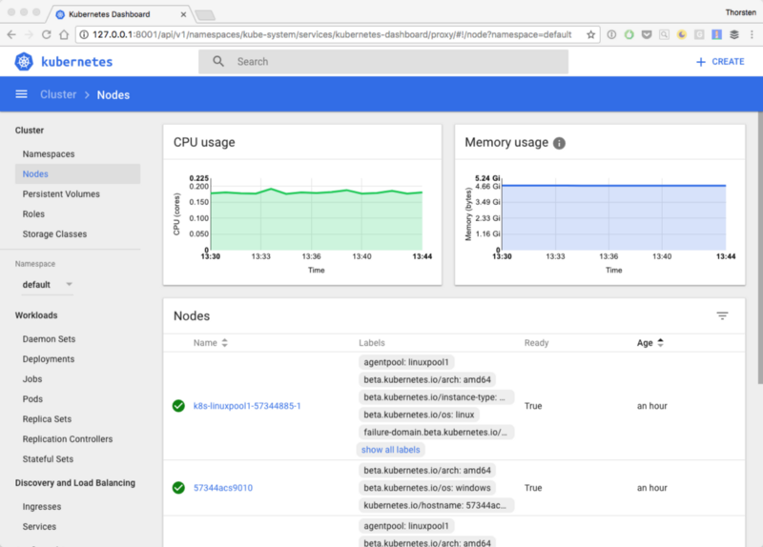Click the kubernetes wordmark text

pyautogui.click(x=77, y=62)
